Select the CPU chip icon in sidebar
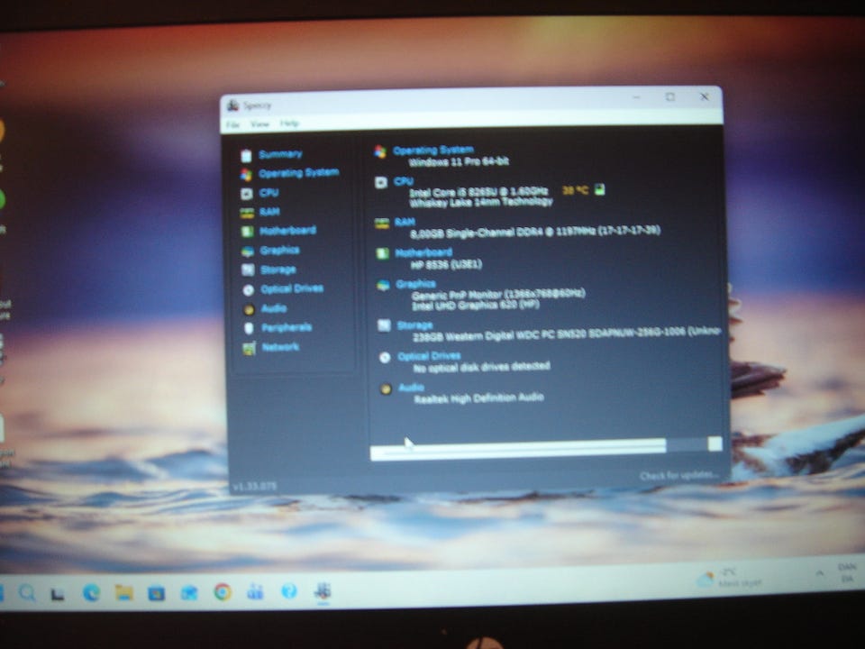 [247, 194]
